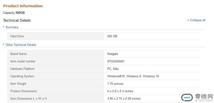Select the Technical Details heading

coord(17,20)
